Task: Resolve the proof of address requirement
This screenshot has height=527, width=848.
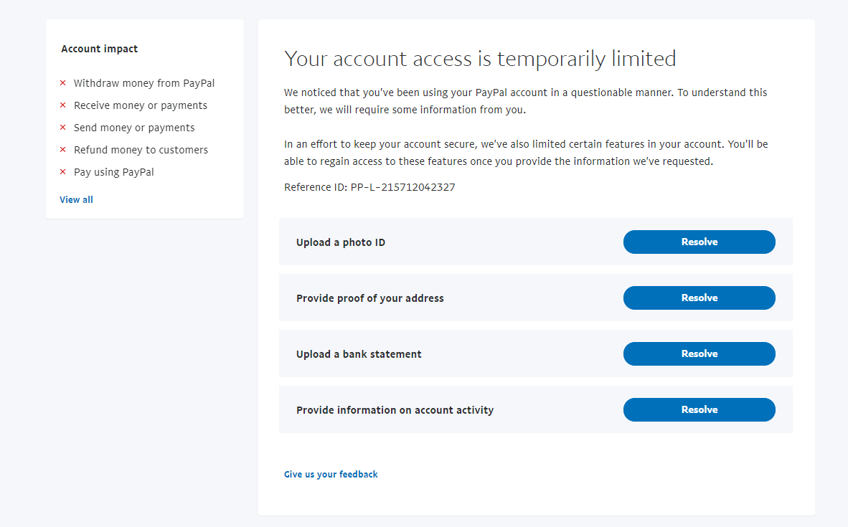Action: (699, 298)
